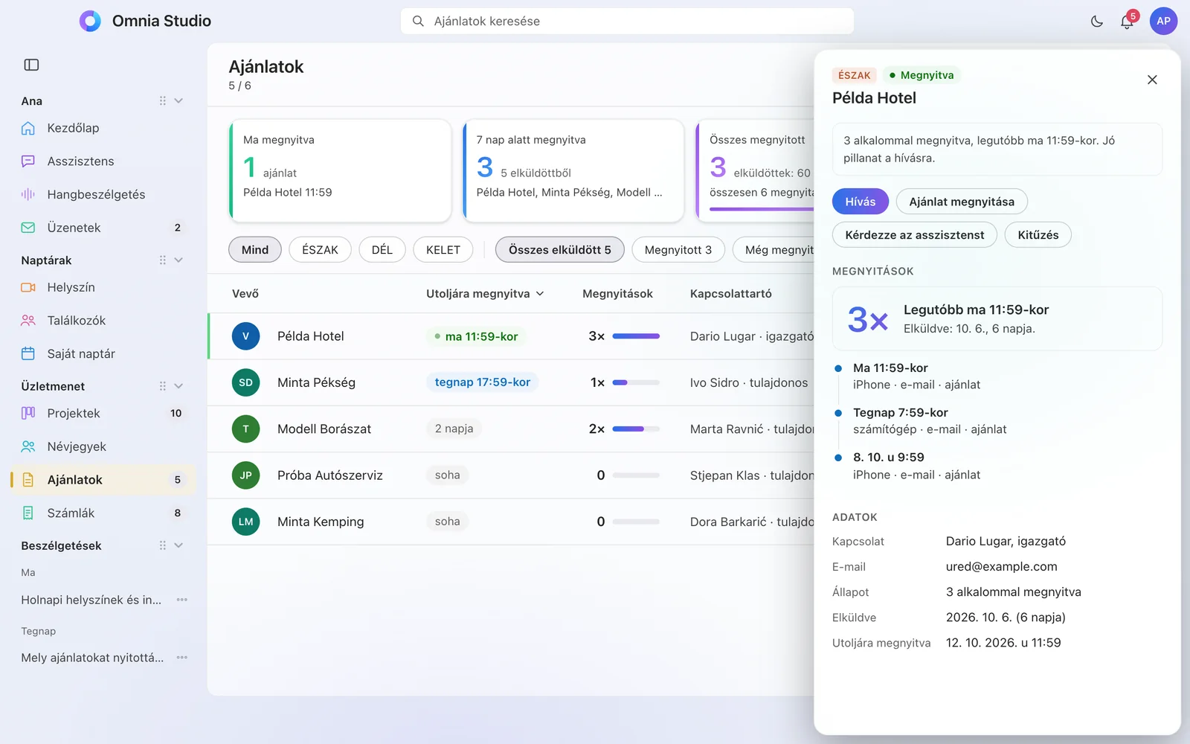Open options for Holnapi helyszínek conversation
Image resolution: width=1190 pixels, height=744 pixels.
pos(182,600)
